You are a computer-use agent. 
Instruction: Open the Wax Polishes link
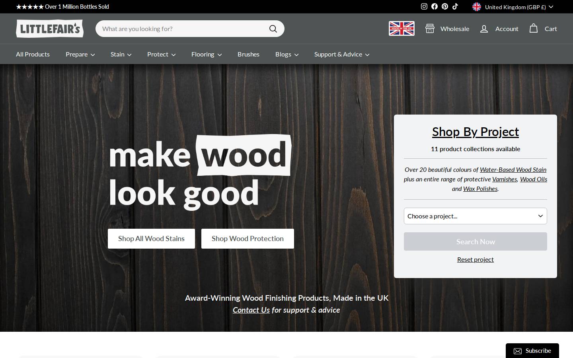click(480, 189)
